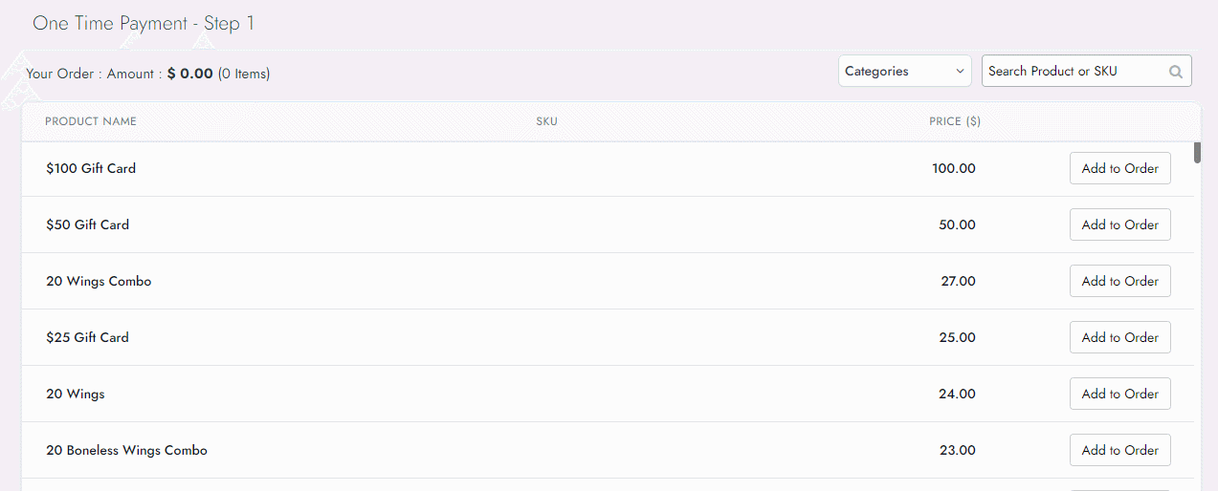Click the search magnifier icon
This screenshot has width=1218, height=491.
1175,72
